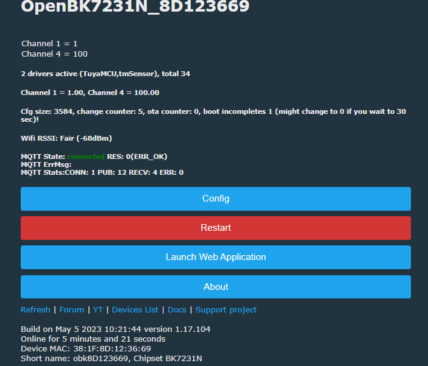Launch Web Application

click(216, 257)
